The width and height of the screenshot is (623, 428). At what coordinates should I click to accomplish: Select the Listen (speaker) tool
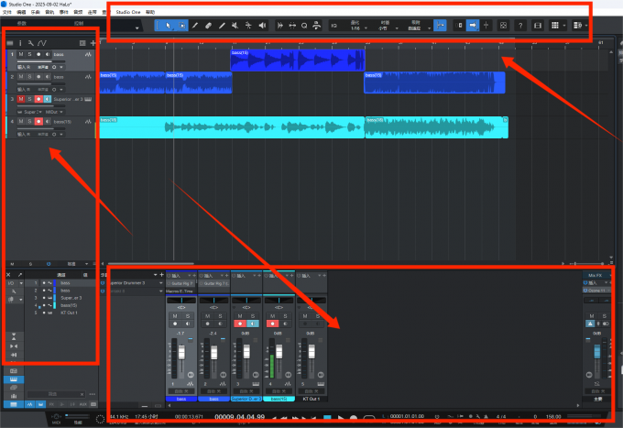coord(264,26)
